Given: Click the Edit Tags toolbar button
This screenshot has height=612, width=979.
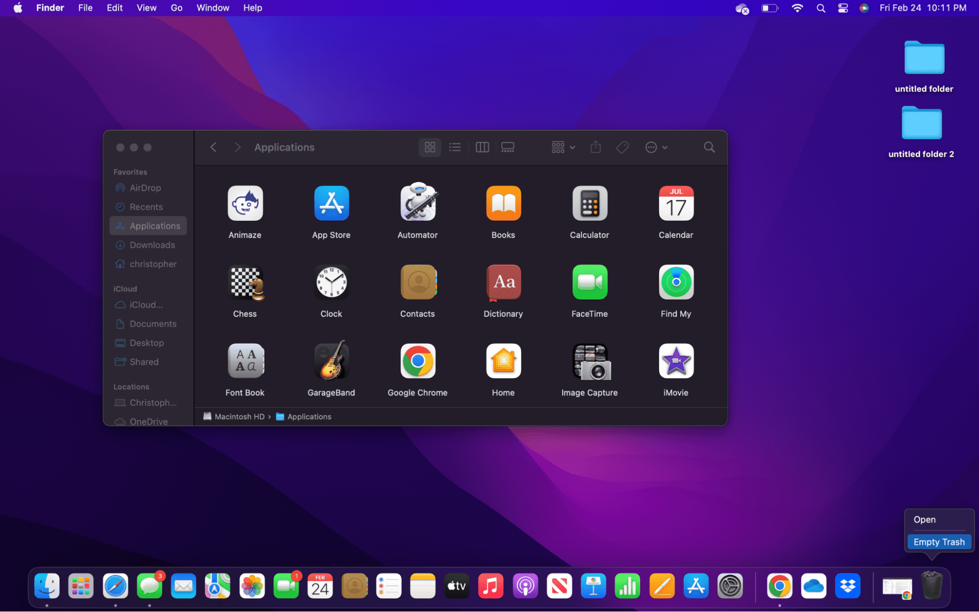Looking at the screenshot, I should point(622,147).
